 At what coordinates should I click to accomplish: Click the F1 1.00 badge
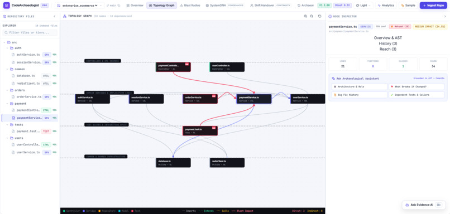[x=324, y=6]
